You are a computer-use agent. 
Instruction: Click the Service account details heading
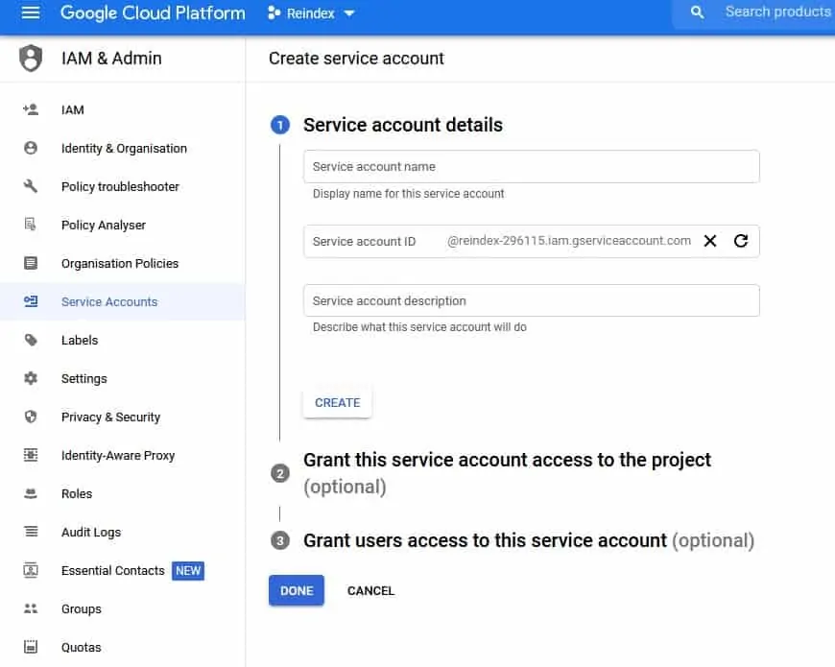point(402,125)
